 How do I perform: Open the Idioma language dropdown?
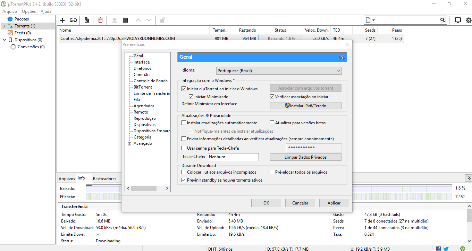pyautogui.click(x=279, y=71)
